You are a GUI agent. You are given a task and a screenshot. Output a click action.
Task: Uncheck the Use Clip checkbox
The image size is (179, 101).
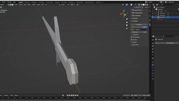click(131, 40)
